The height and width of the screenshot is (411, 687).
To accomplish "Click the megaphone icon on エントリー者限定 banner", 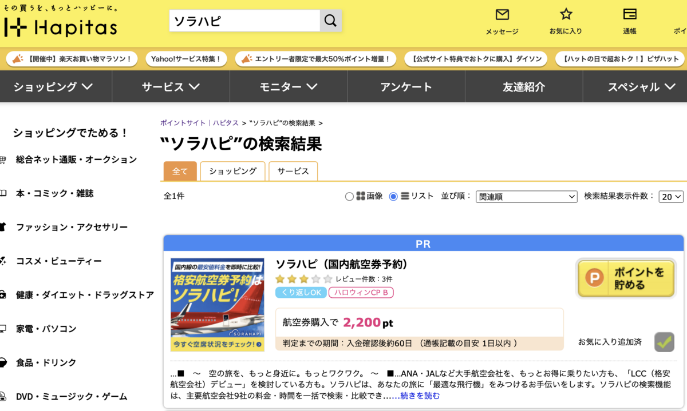I will (x=245, y=58).
